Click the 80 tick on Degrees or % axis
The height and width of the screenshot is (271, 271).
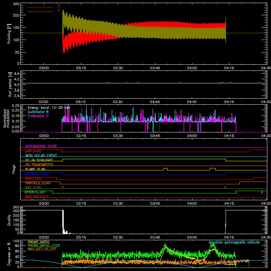[17, 246]
